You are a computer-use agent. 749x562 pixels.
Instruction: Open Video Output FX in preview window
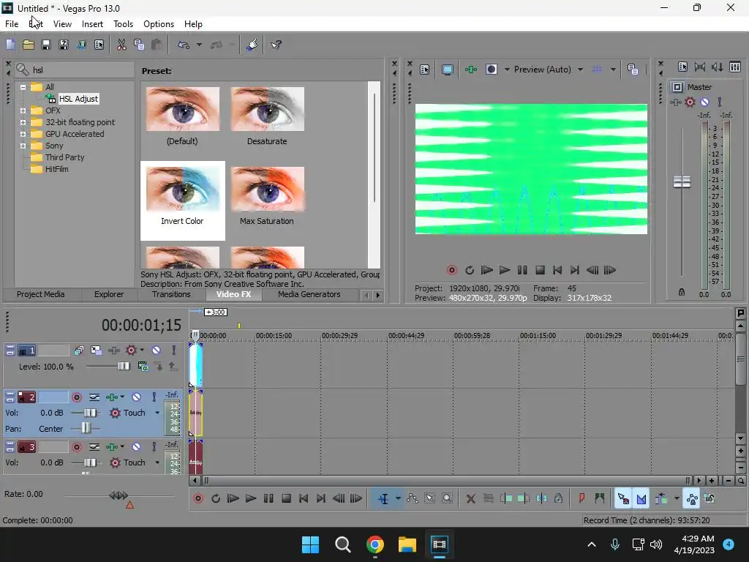(x=471, y=70)
